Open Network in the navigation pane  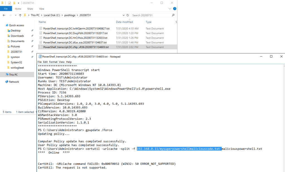[14, 82]
